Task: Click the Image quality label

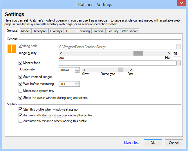Action: click(x=28, y=53)
